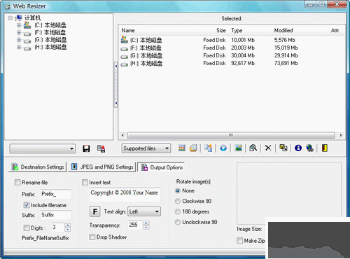The image size is (350, 259).
Task: Select the (H:) drive icon in file list
Action: tap(125, 64)
